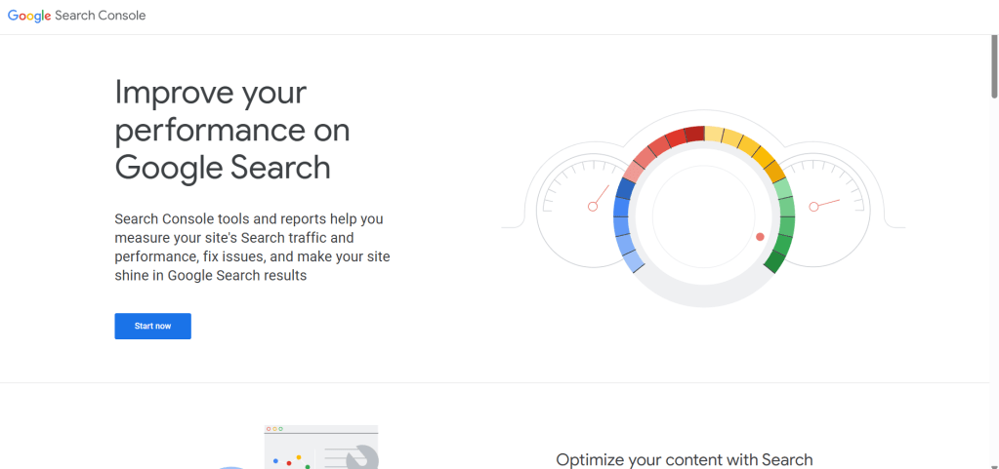Screen dimensions: 999x469
Task: Click the three window dots in the illustration
Action: (274, 429)
